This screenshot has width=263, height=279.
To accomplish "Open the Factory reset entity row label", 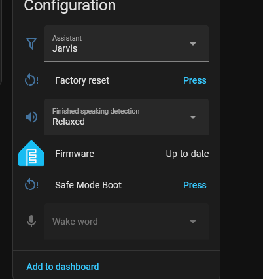I will coord(82,80).
